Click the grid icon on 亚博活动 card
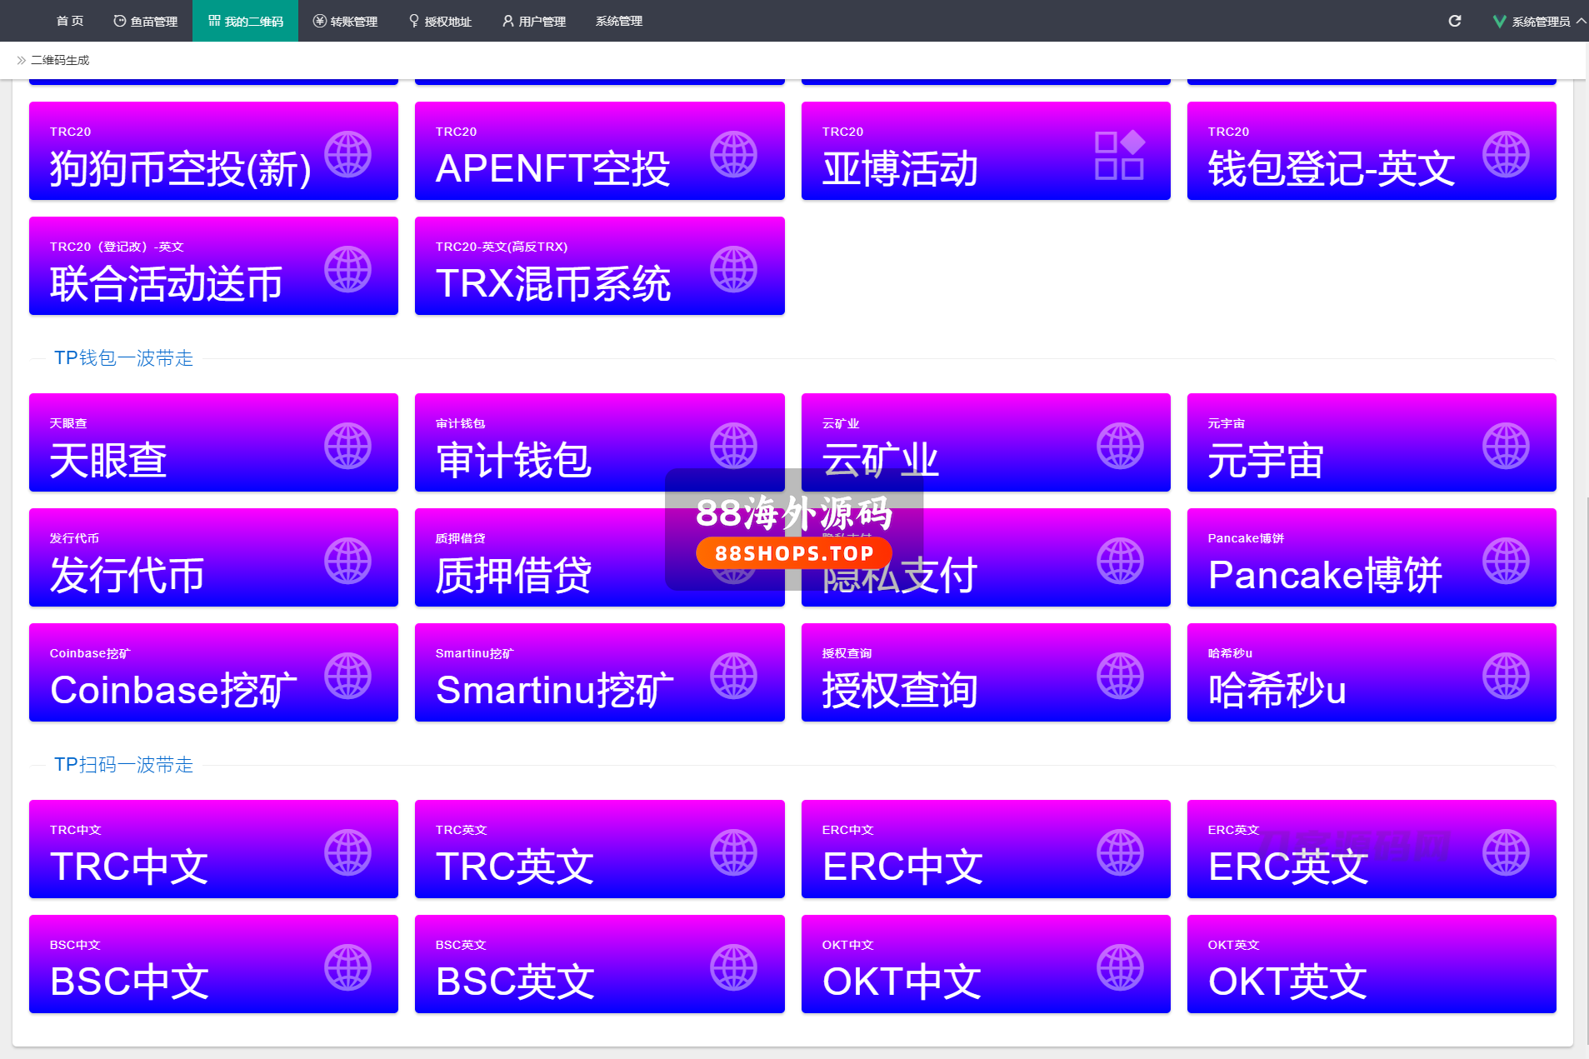The width and height of the screenshot is (1589, 1059). [1119, 155]
